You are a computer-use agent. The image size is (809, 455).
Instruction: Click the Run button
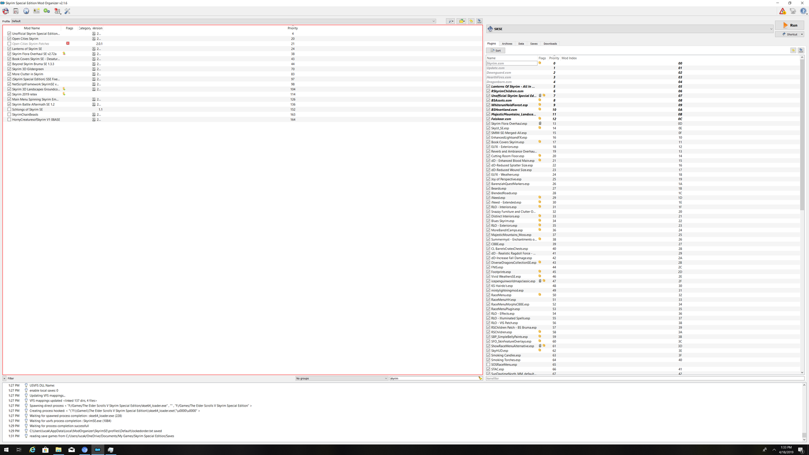click(x=789, y=25)
